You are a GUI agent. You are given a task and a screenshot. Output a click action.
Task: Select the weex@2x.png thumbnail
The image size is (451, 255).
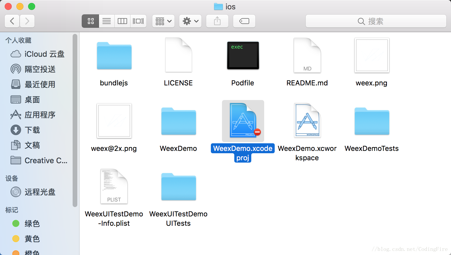coord(114,121)
